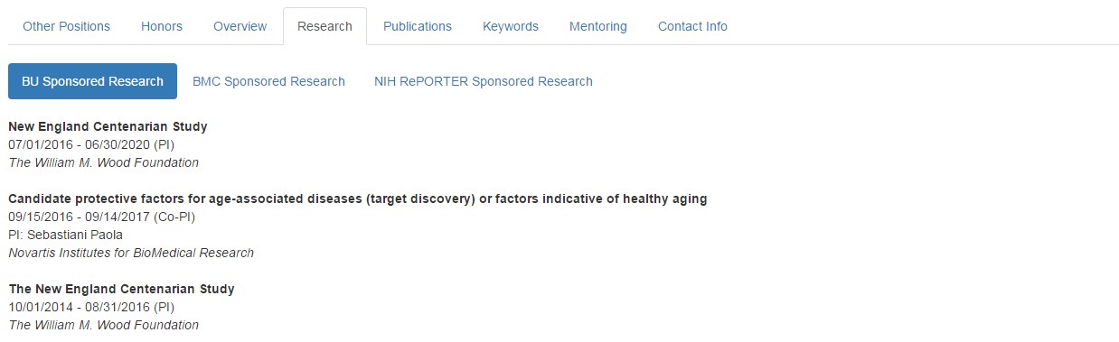The width and height of the screenshot is (1119, 342).
Task: Open the Publications tab
Action: 418,26
